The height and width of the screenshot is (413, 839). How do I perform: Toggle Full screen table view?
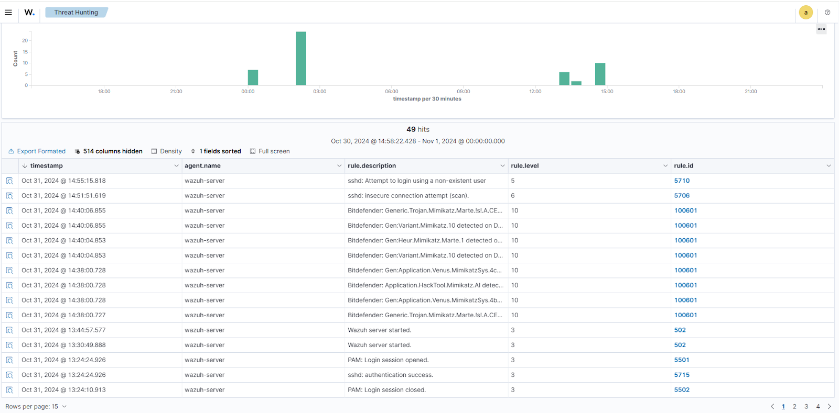(270, 151)
